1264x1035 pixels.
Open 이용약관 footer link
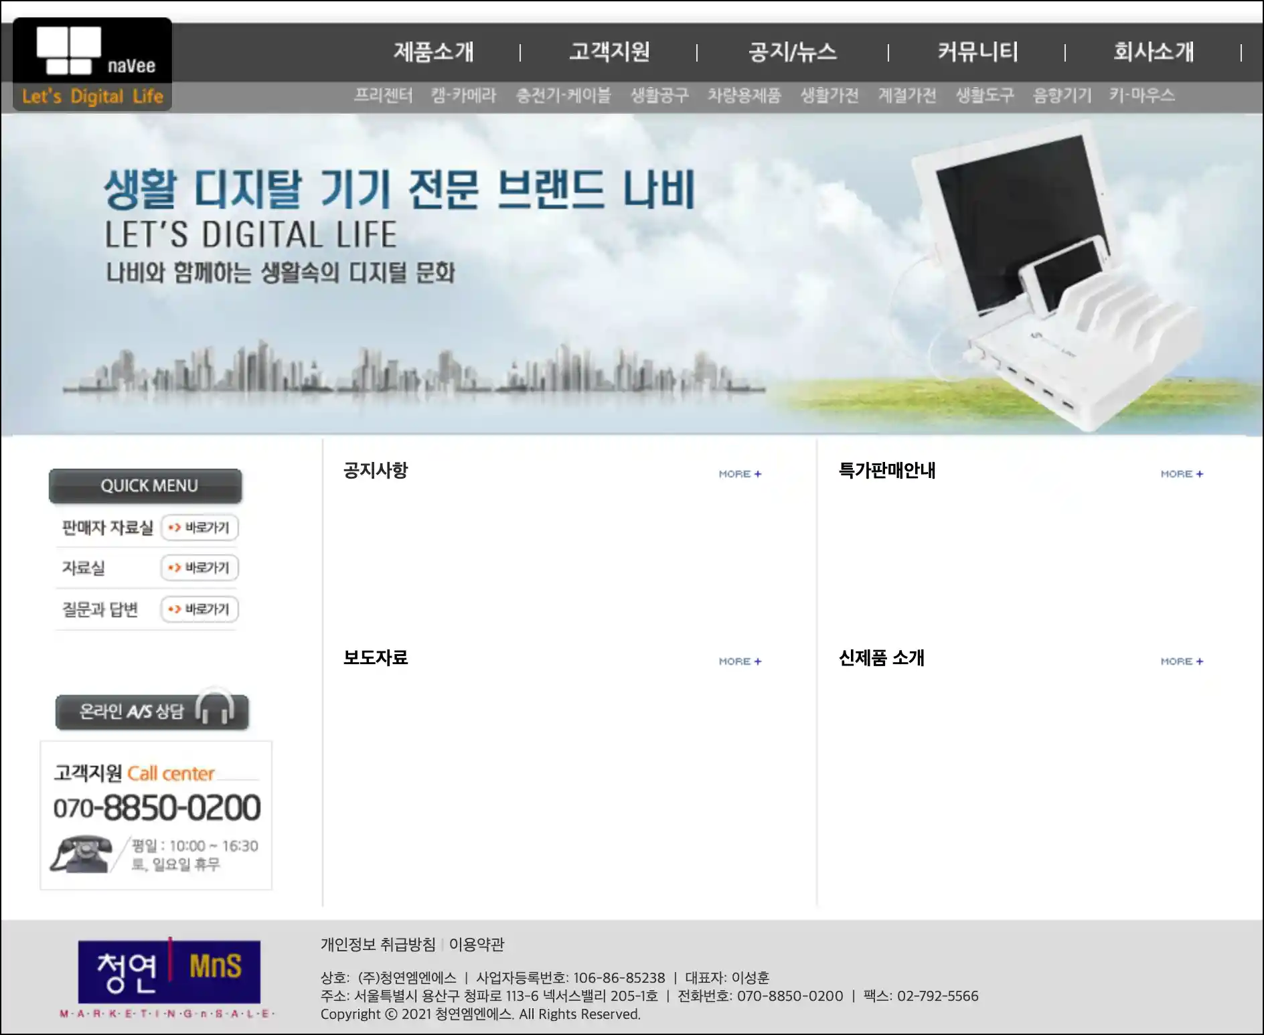[x=477, y=945]
